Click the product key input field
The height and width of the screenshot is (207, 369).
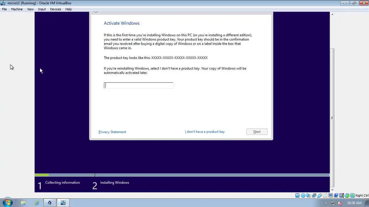click(138, 85)
